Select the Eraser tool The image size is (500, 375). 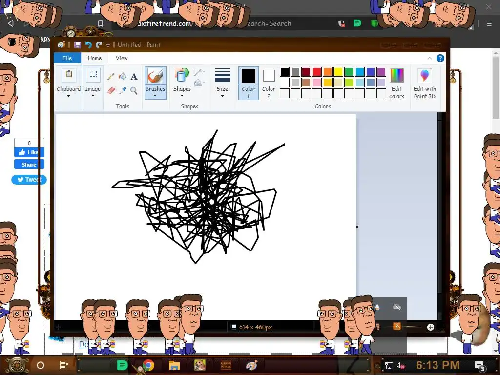click(111, 90)
